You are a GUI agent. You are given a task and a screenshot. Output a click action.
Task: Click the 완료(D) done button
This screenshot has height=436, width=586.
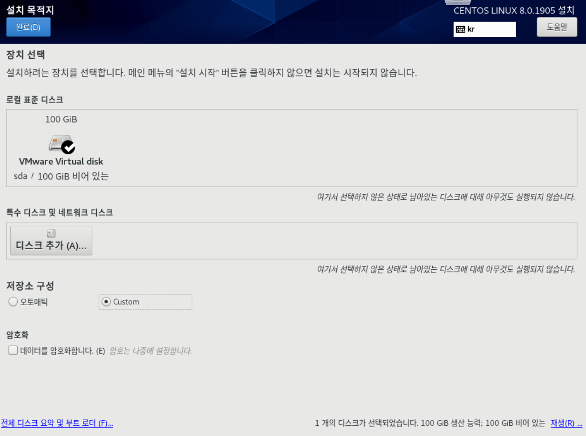[x=28, y=27]
